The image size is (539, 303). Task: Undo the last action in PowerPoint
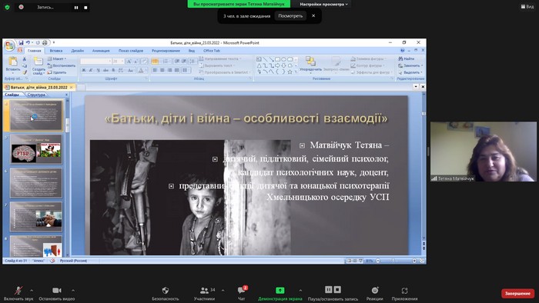pyautogui.click(x=28, y=42)
